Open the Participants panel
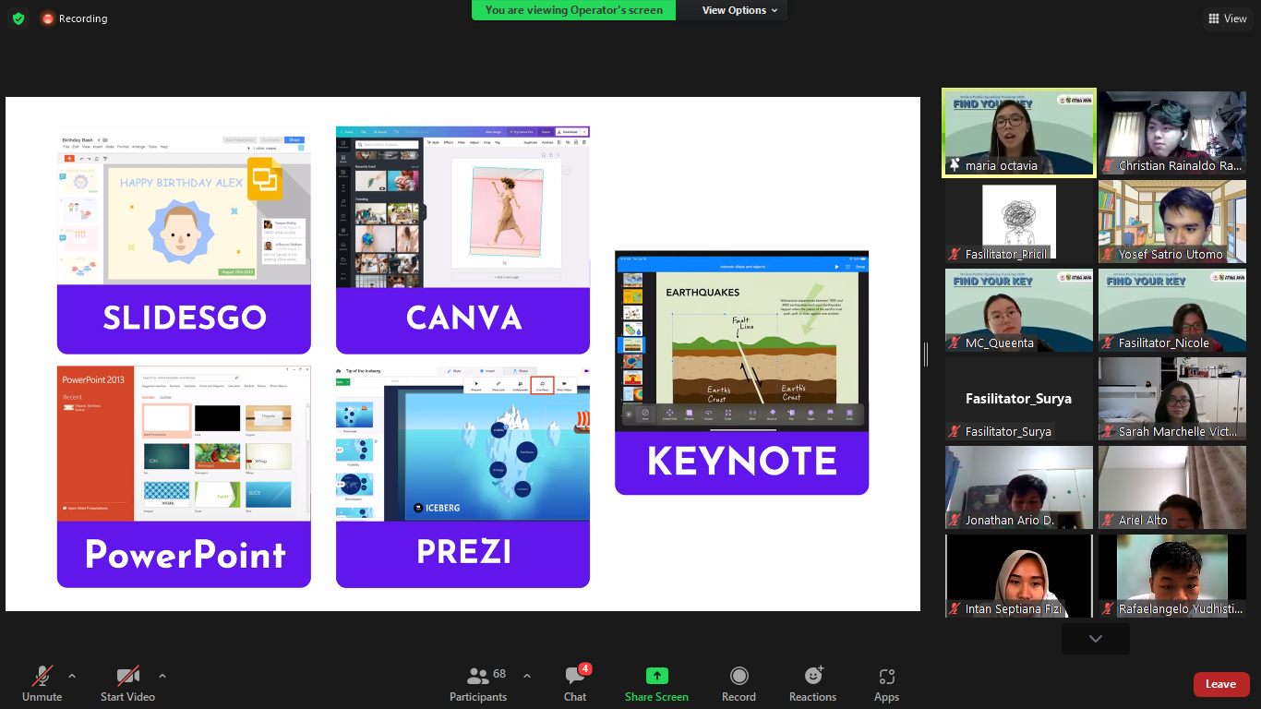This screenshot has height=709, width=1261. pos(478,683)
